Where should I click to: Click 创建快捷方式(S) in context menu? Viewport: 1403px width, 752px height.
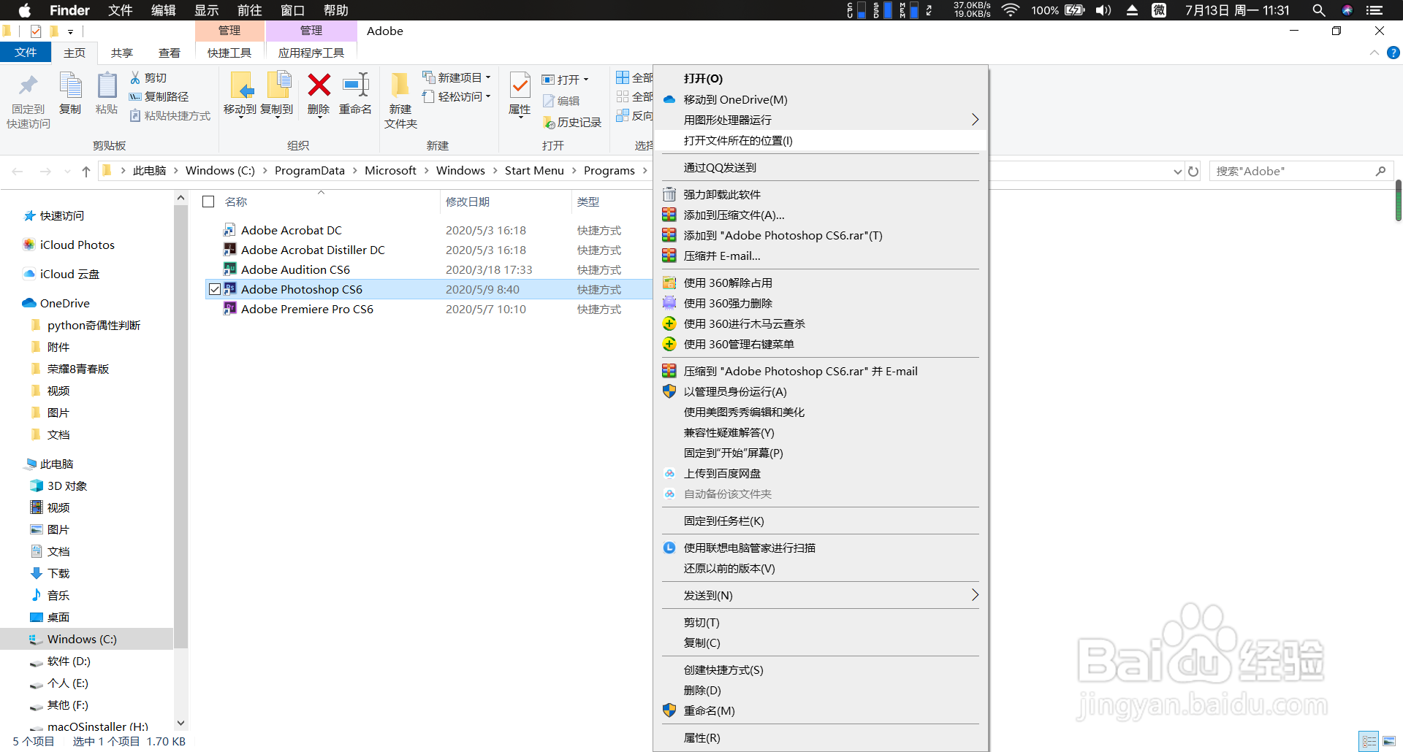821,669
